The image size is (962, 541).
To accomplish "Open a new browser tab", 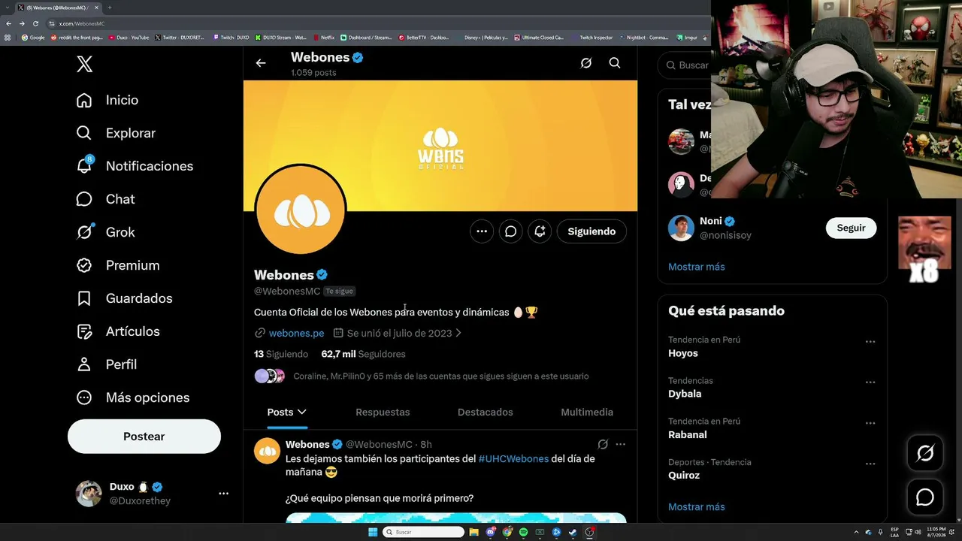I will 109,8.
